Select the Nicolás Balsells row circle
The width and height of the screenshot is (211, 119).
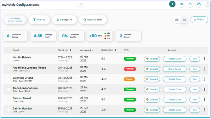(8, 59)
